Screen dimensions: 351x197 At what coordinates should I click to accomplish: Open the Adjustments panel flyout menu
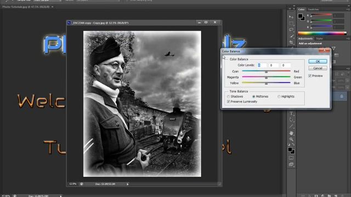[348, 39]
